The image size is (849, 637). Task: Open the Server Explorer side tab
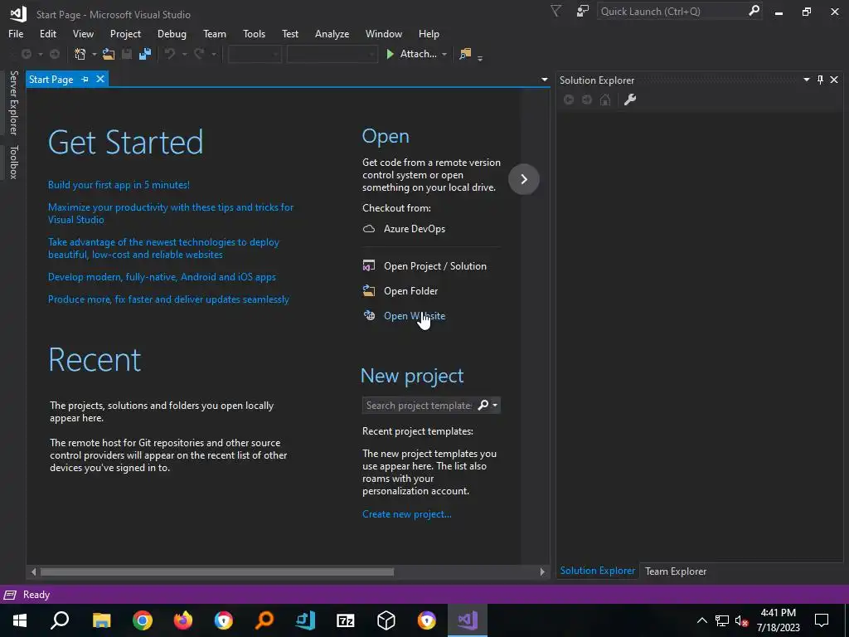tap(13, 103)
